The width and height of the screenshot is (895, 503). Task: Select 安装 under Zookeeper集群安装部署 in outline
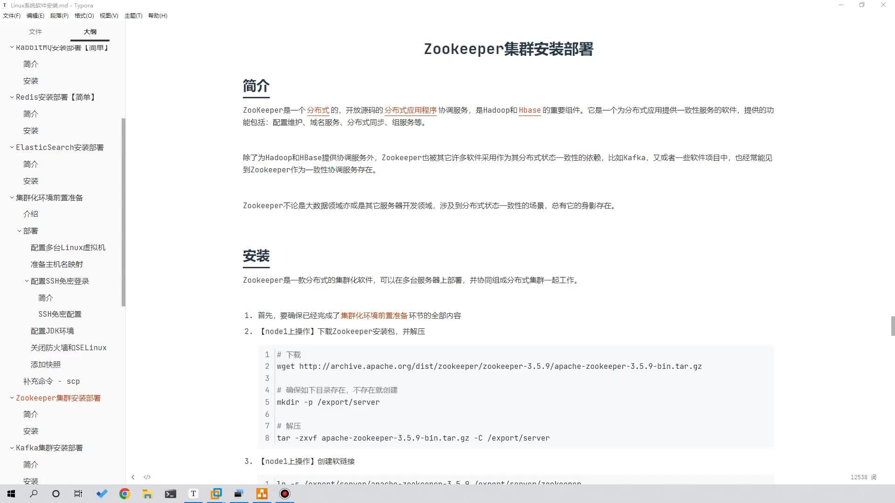pos(31,431)
